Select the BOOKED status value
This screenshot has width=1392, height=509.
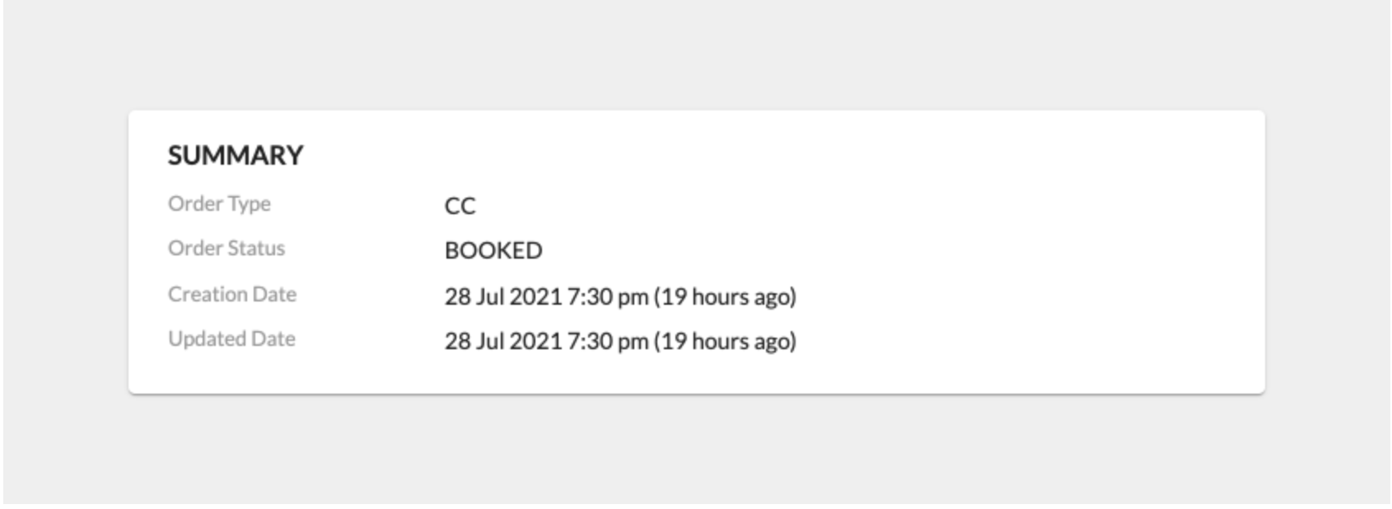coord(493,250)
